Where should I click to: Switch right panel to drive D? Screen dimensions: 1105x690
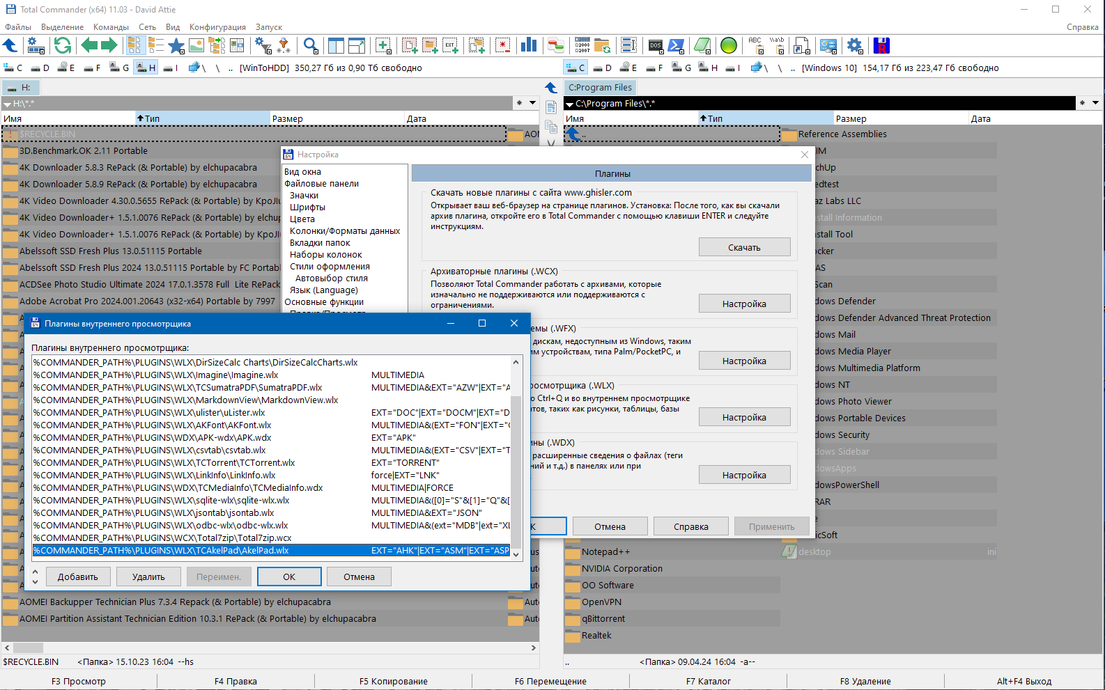point(603,68)
